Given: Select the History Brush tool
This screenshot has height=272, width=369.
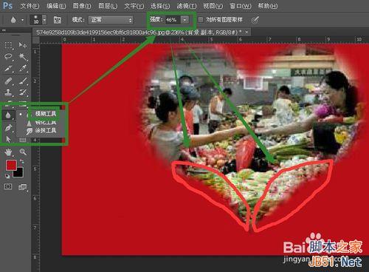Looking at the screenshot, I should (23, 92).
